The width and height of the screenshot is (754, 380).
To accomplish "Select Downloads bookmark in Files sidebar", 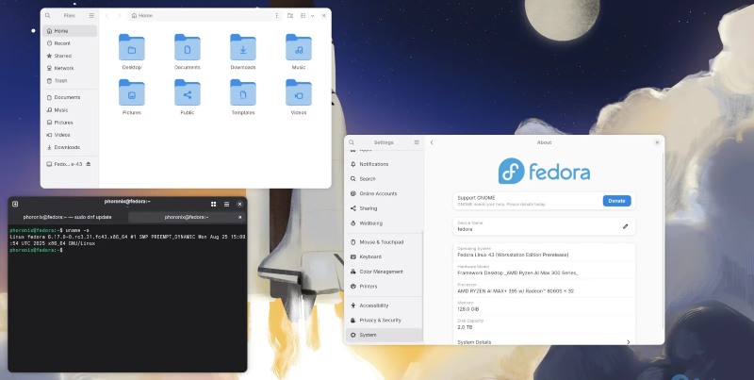I will point(70,147).
